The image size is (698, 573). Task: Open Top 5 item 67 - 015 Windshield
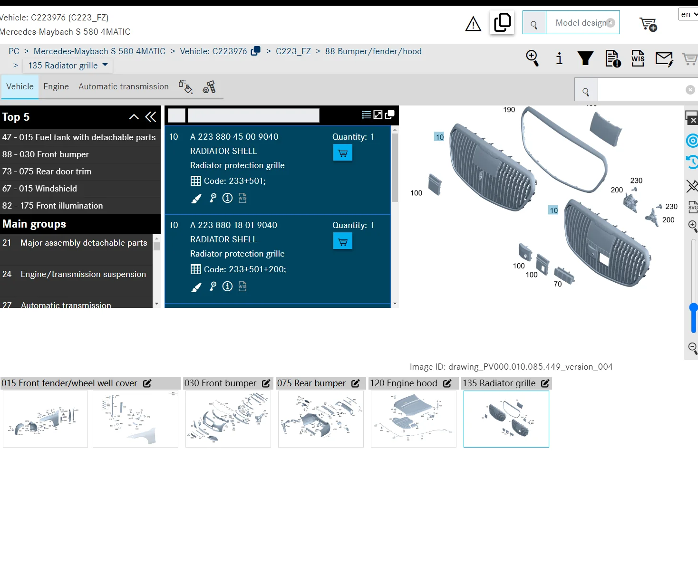[x=80, y=189]
